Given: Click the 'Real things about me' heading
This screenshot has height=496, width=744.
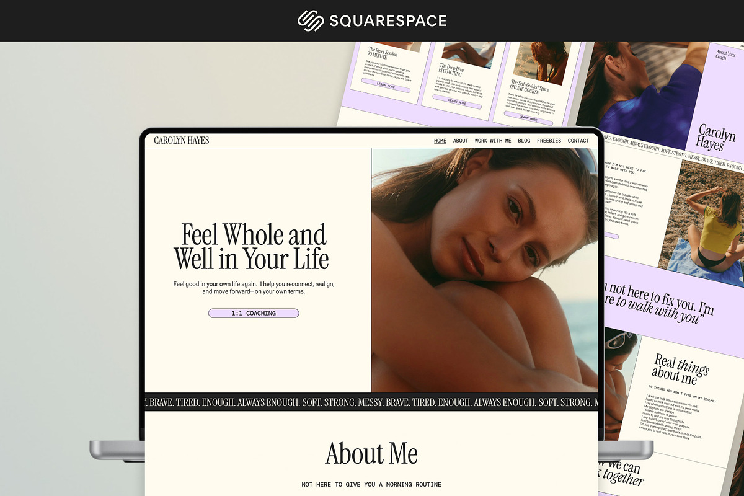Looking at the screenshot, I should click(680, 370).
